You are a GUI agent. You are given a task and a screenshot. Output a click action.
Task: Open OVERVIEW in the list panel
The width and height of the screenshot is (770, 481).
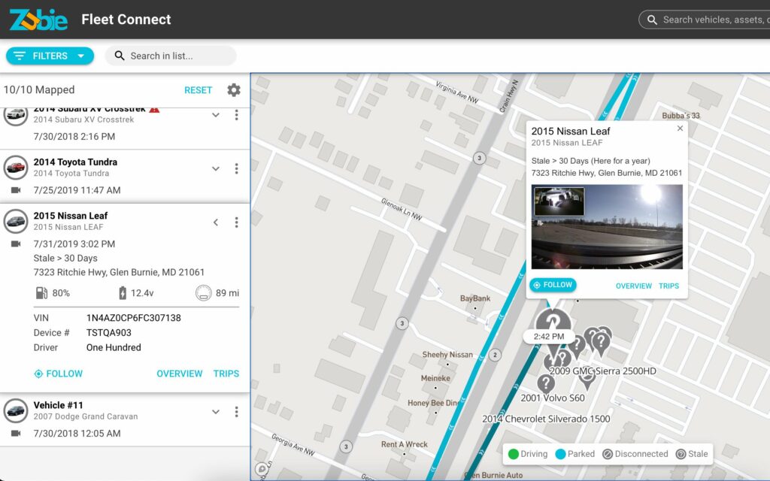(x=179, y=374)
